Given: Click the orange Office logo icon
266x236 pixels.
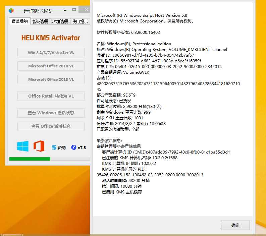Looking at the screenshot, I should [x=39, y=146].
